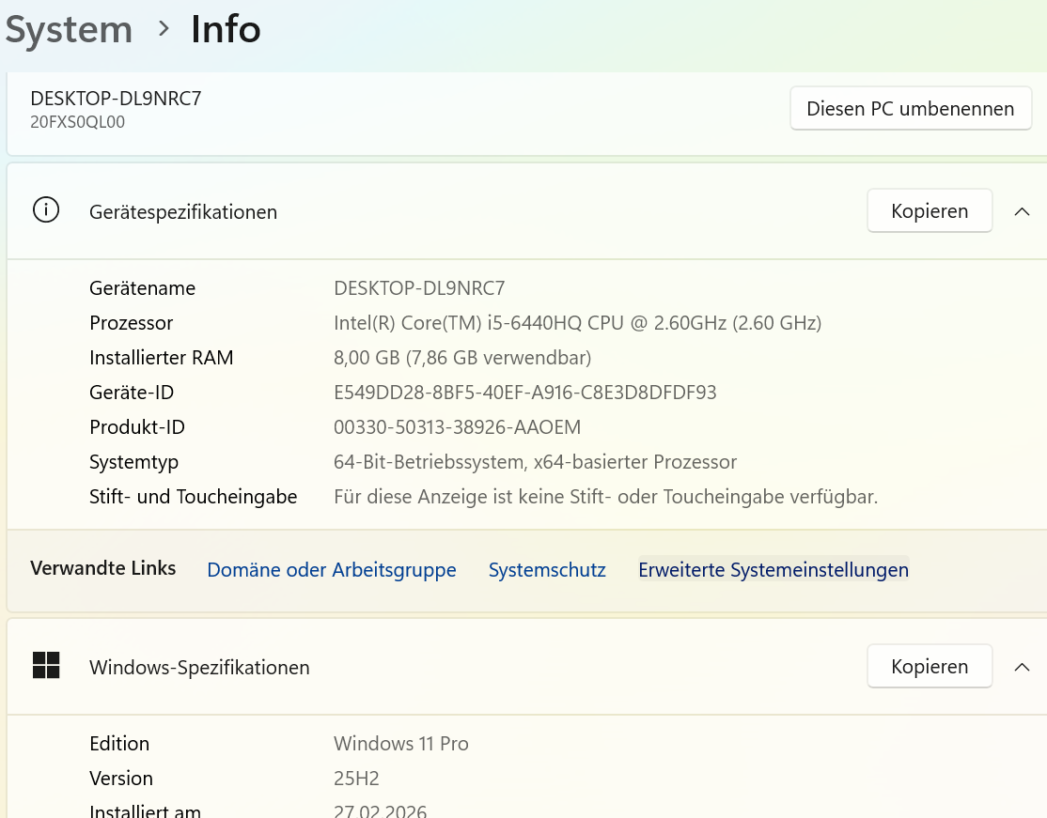Click the Version label
The height and width of the screenshot is (818, 1047).
pos(121,778)
